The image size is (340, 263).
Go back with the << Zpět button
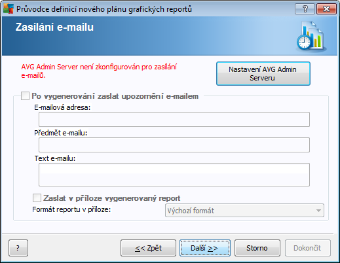pos(148,248)
